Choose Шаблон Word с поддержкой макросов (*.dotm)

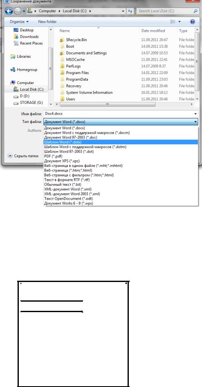[121, 147]
